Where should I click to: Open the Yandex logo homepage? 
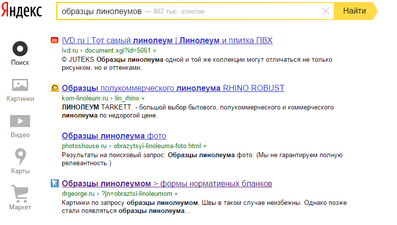click(x=22, y=10)
